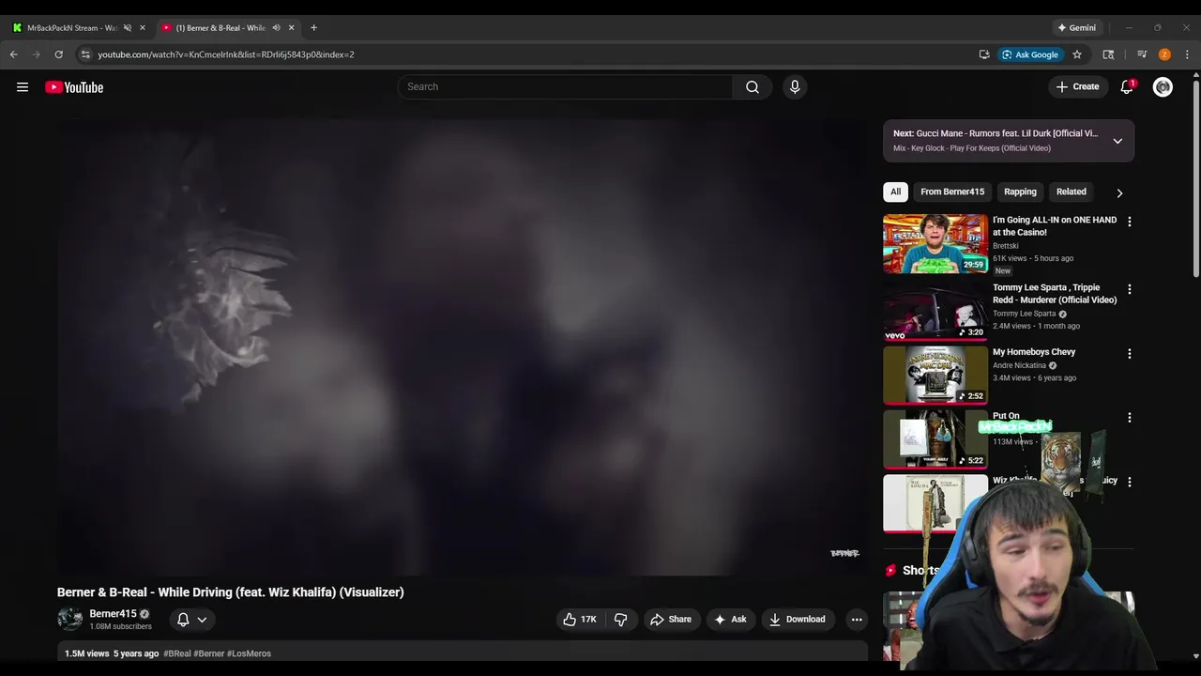Viewport: 1201px width, 676px height.
Task: Reload the page with the refresh icon
Action: tap(58, 54)
